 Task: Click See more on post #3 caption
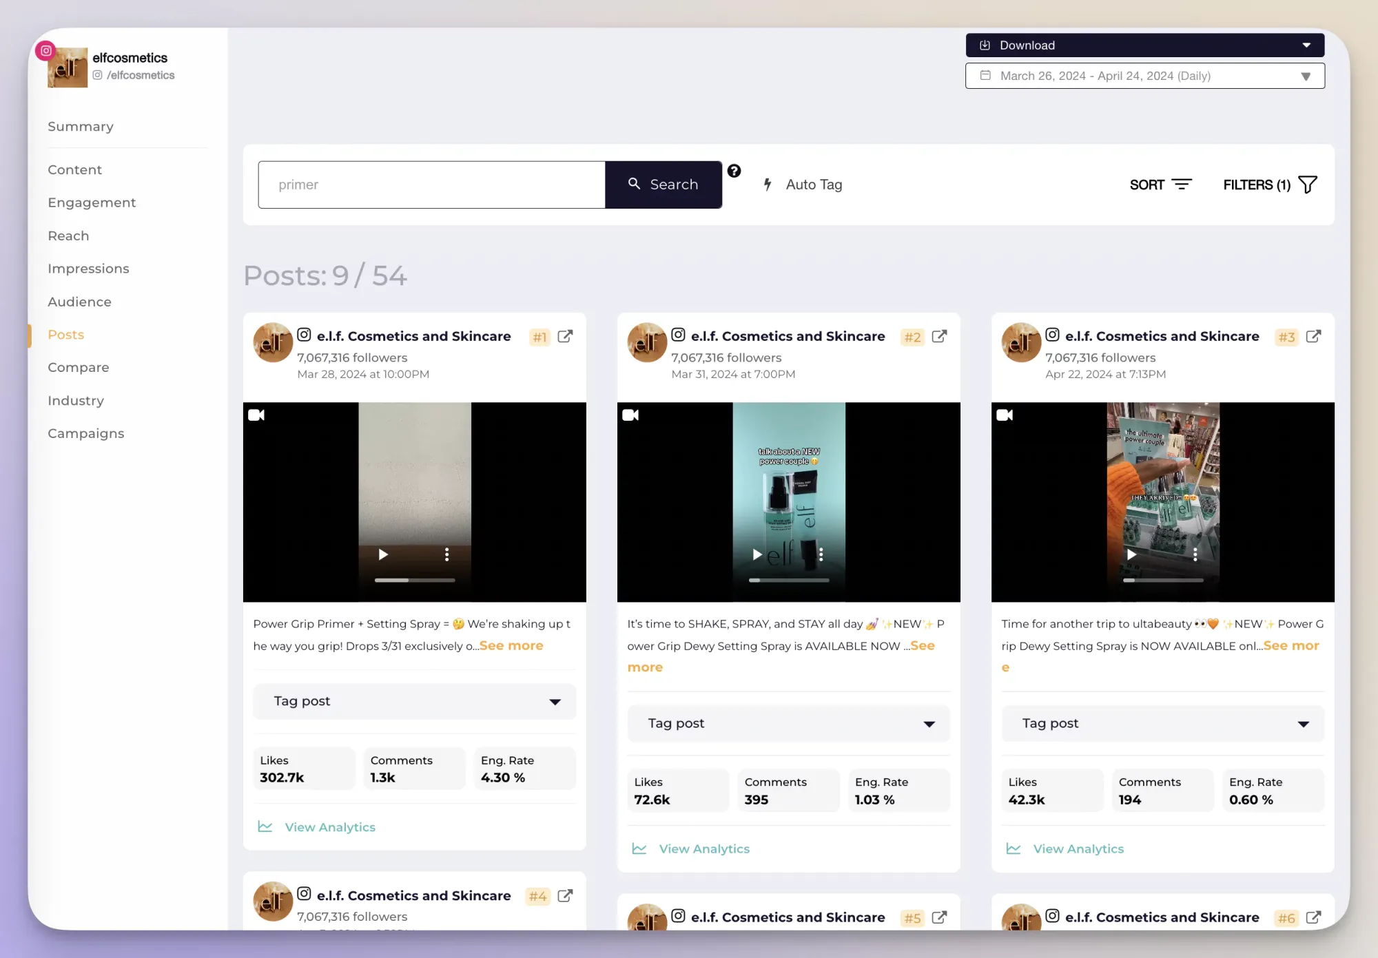[1290, 646]
